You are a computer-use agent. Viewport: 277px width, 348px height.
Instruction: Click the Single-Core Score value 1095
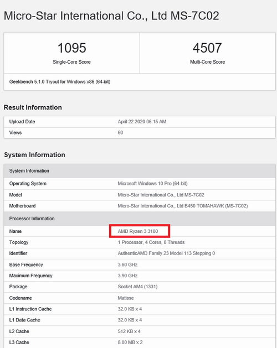72,48
